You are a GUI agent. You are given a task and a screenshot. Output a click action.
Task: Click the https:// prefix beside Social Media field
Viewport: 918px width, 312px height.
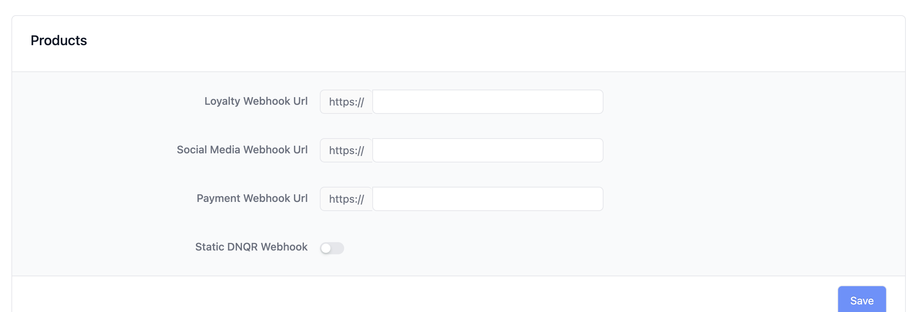point(346,150)
